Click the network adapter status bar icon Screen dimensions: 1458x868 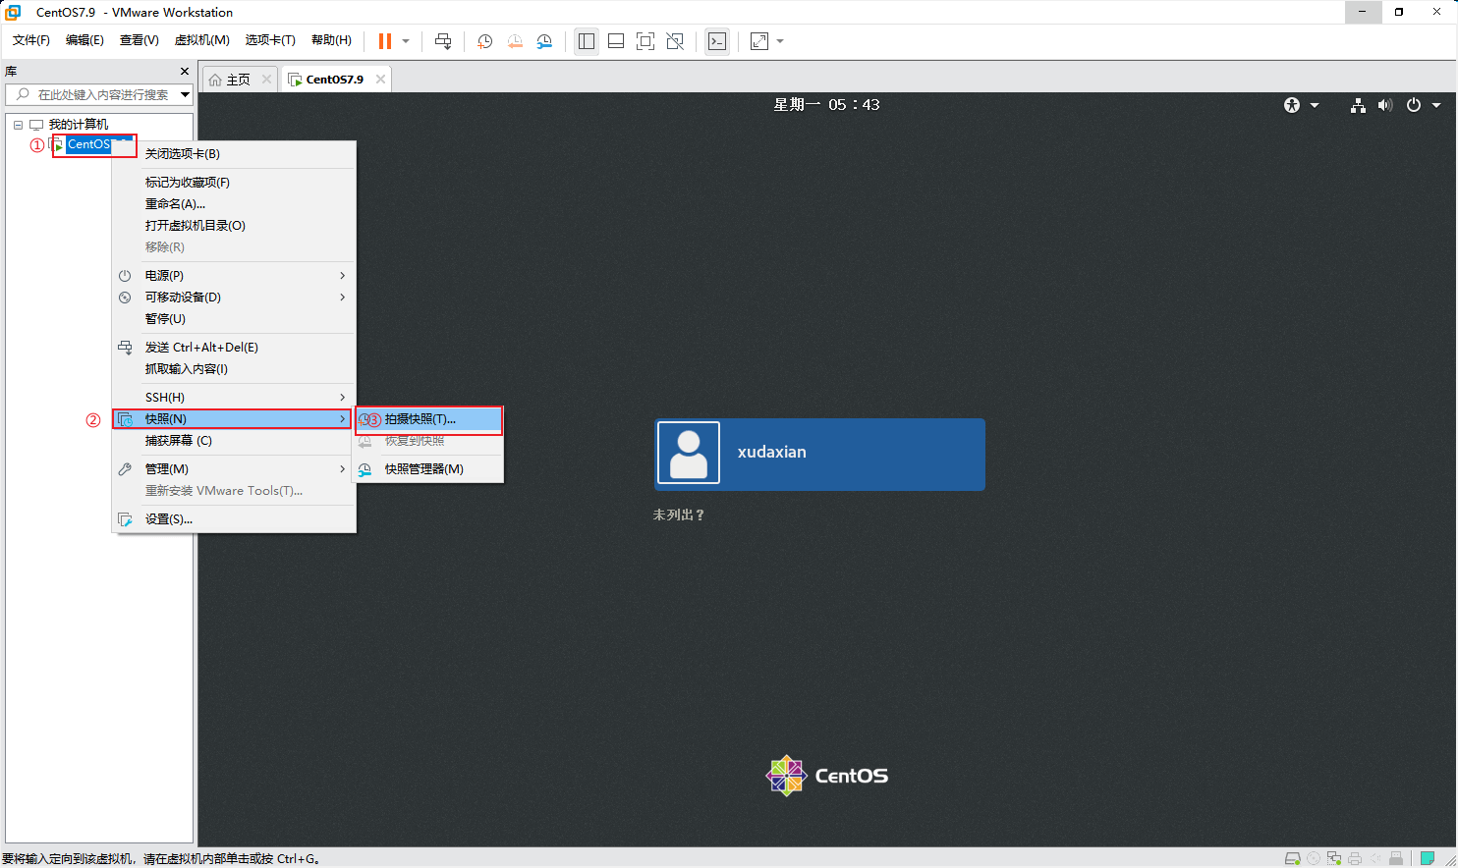pyautogui.click(x=1334, y=858)
